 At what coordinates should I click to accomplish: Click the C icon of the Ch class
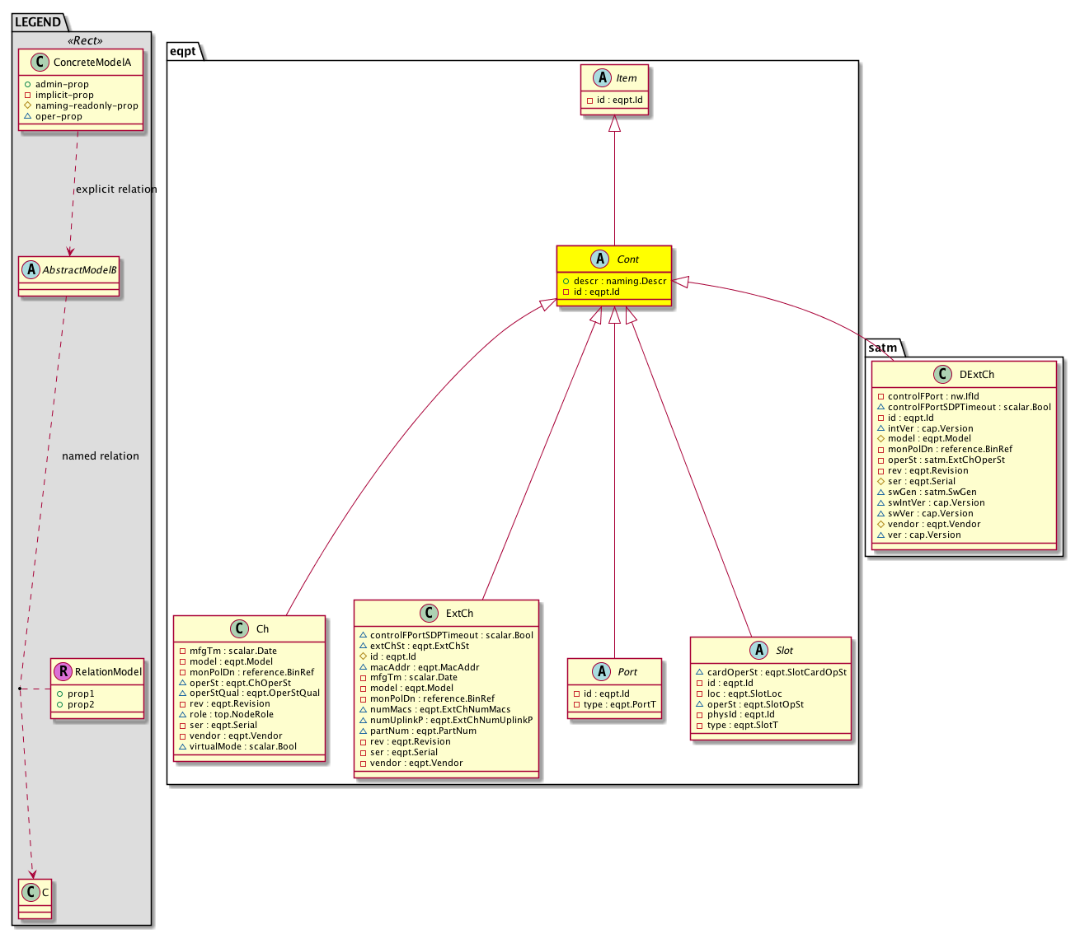[x=239, y=628]
